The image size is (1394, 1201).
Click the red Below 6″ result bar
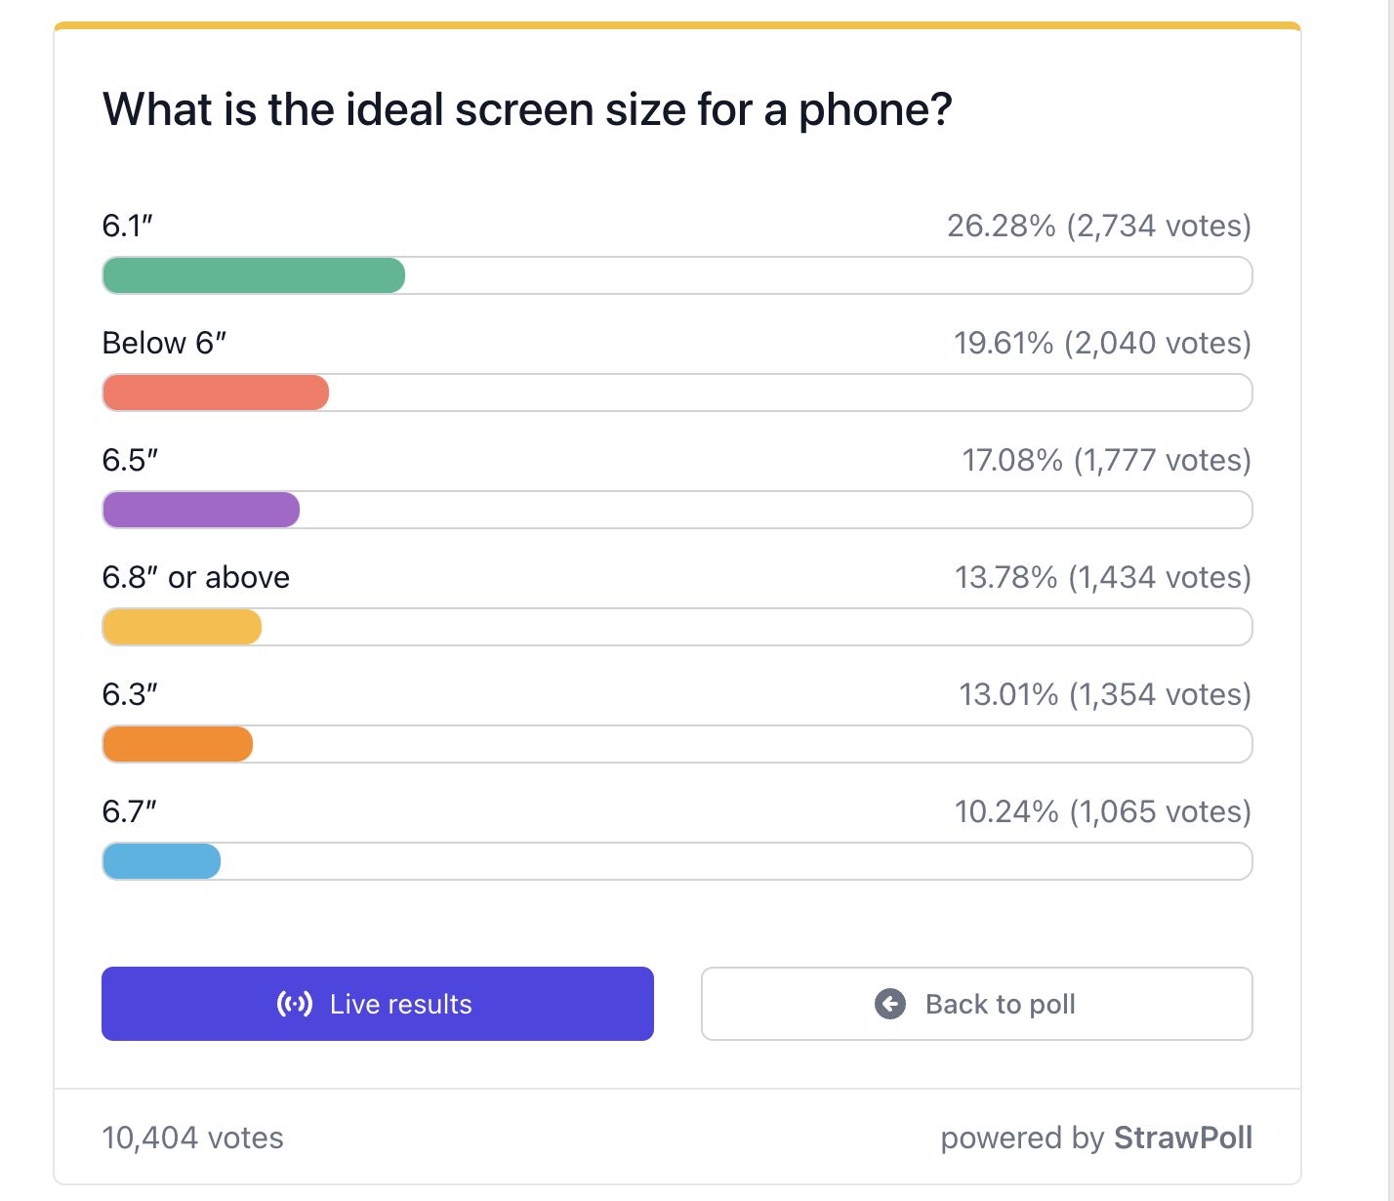[216, 393]
